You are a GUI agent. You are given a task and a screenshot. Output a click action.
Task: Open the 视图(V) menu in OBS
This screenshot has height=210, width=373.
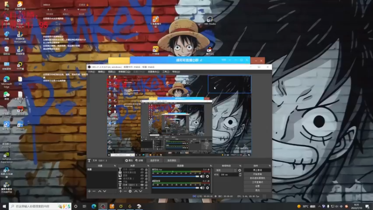coord(112,72)
